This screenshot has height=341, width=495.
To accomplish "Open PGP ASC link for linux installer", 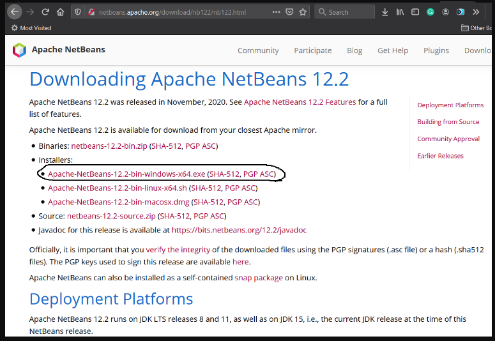I will click(240, 188).
